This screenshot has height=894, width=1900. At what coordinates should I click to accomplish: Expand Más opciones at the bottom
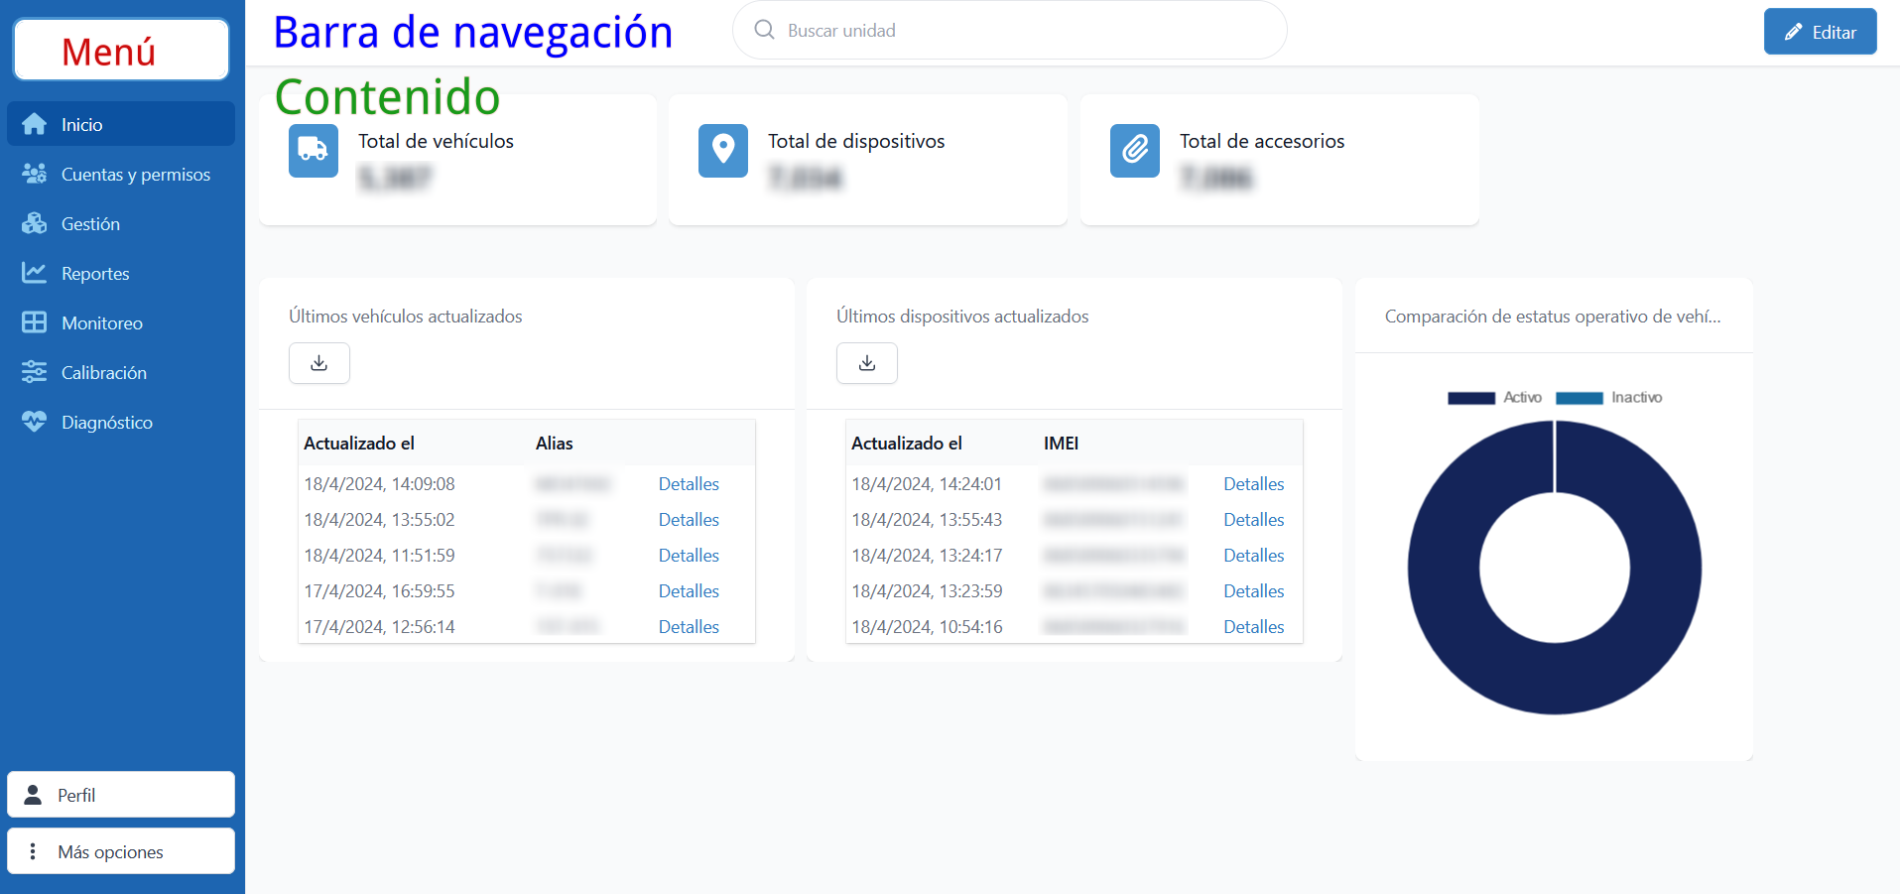point(120,850)
